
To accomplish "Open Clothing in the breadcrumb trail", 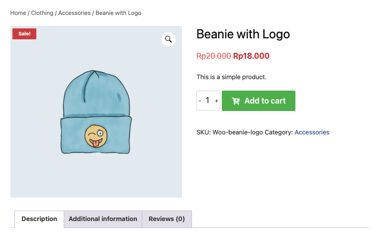I will tap(42, 13).
